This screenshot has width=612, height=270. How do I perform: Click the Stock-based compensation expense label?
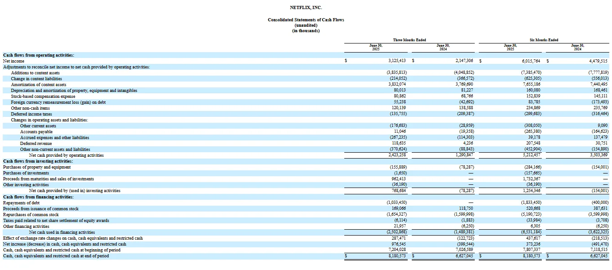42,96
